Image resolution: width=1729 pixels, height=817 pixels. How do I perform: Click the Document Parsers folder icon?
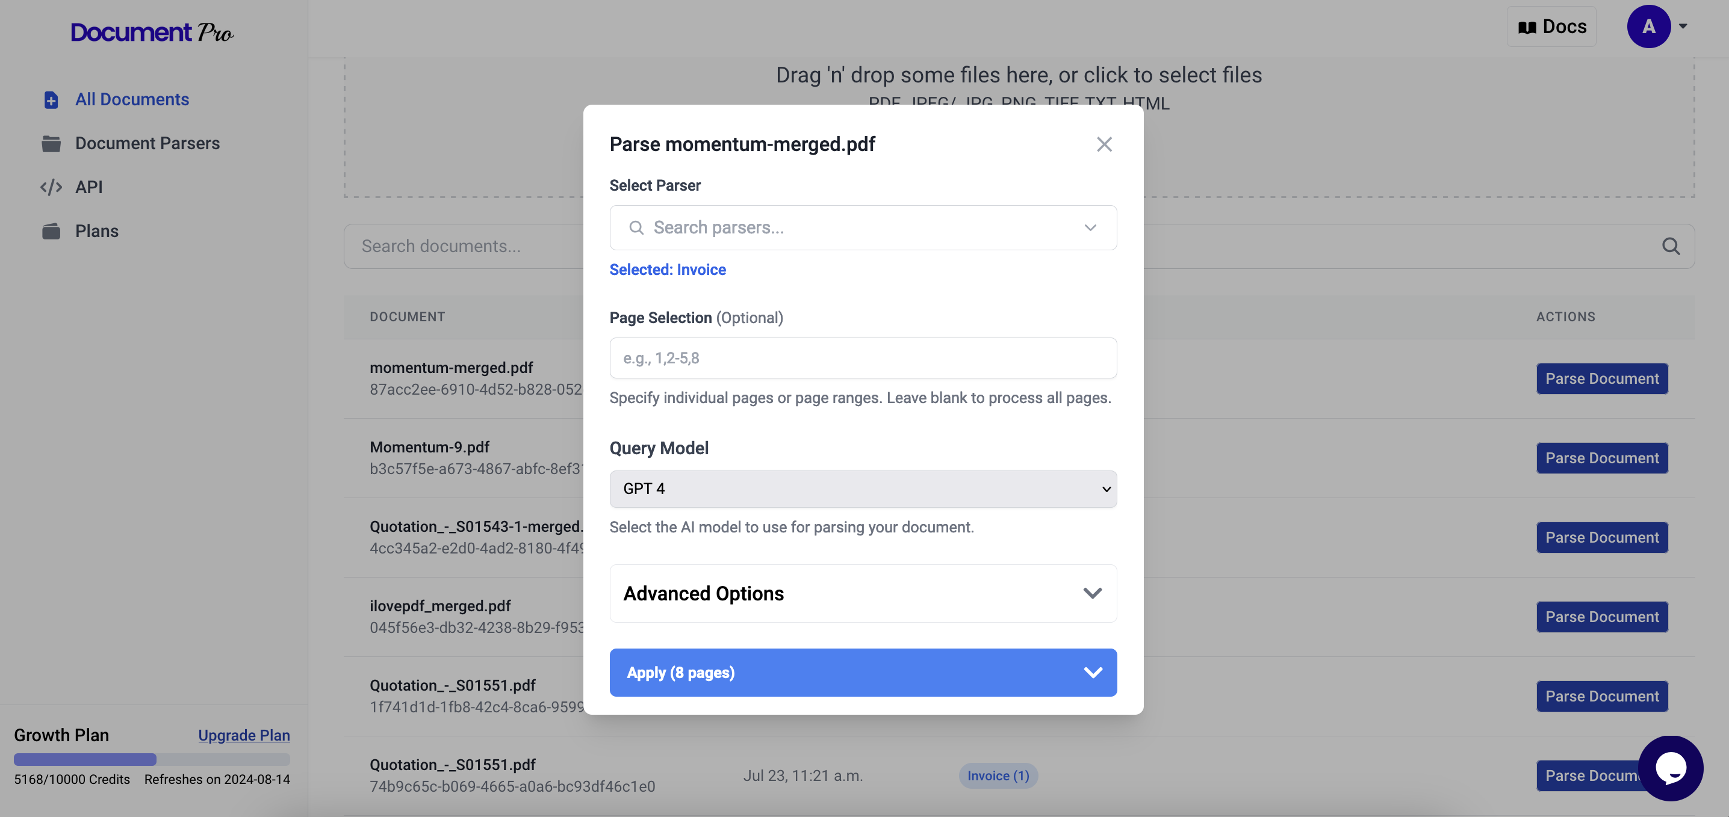pos(51,144)
